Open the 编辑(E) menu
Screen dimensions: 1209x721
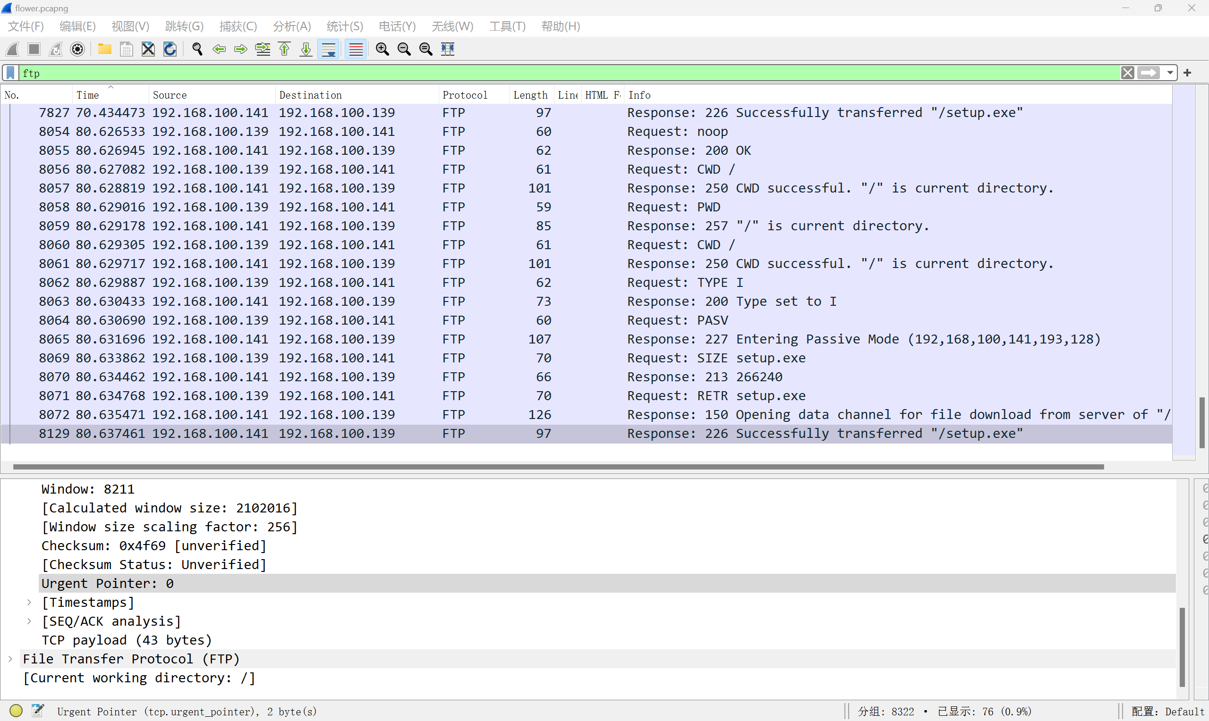pos(77,26)
